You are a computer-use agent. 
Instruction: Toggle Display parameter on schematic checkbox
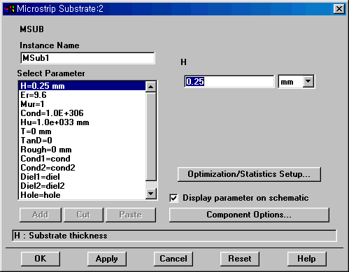(x=173, y=198)
